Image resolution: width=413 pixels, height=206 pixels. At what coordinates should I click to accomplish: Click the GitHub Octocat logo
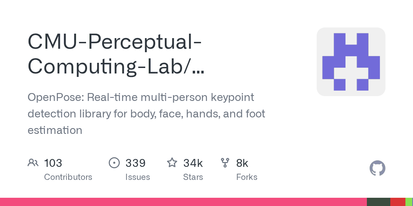[x=377, y=169]
